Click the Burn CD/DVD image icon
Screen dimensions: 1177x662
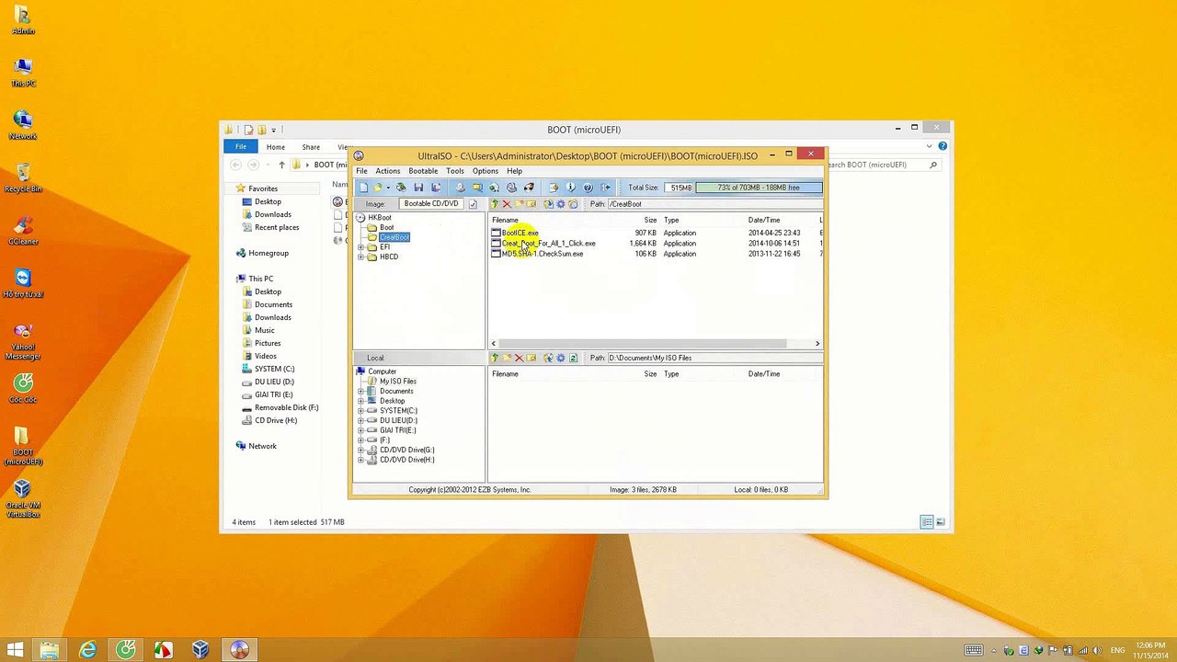[529, 188]
